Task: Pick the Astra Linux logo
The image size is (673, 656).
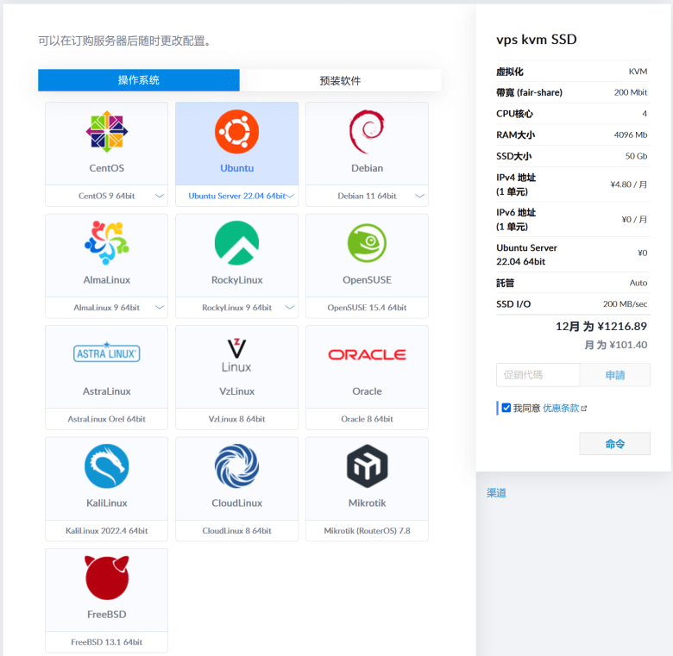Action: tap(106, 353)
